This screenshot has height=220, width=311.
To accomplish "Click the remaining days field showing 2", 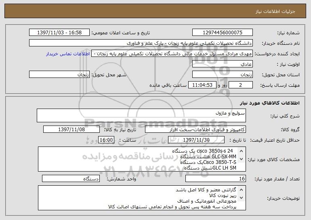I will (241, 85).
